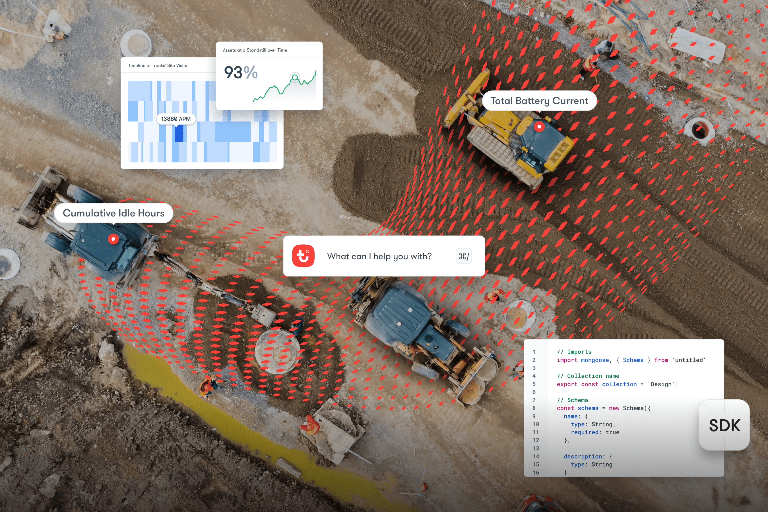Viewport: 768px width, 512px height.
Task: Click the circular marker on line chart
Action: point(294,78)
